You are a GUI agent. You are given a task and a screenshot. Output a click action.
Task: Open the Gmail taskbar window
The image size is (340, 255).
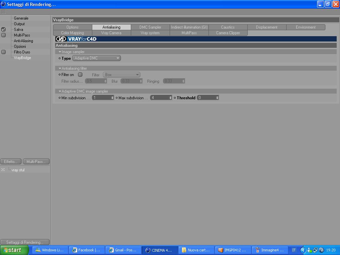tap(123, 250)
